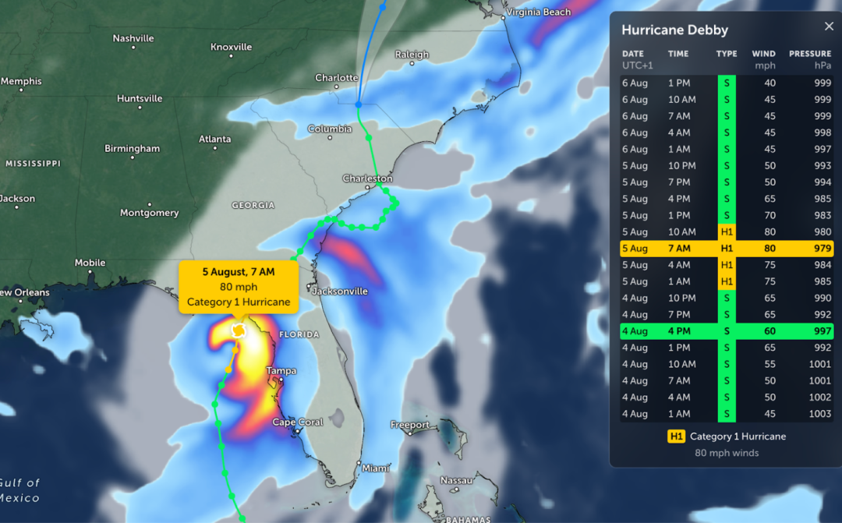Click the green S badge on 6 Aug 1 PM row
Image resolution: width=842 pixels, height=523 pixels.
727,83
